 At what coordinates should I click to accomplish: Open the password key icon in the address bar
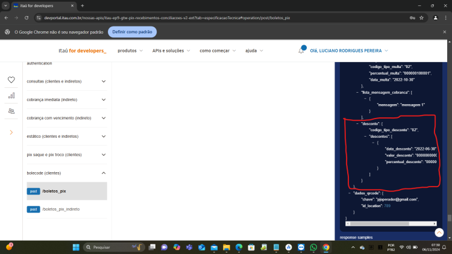(412, 18)
